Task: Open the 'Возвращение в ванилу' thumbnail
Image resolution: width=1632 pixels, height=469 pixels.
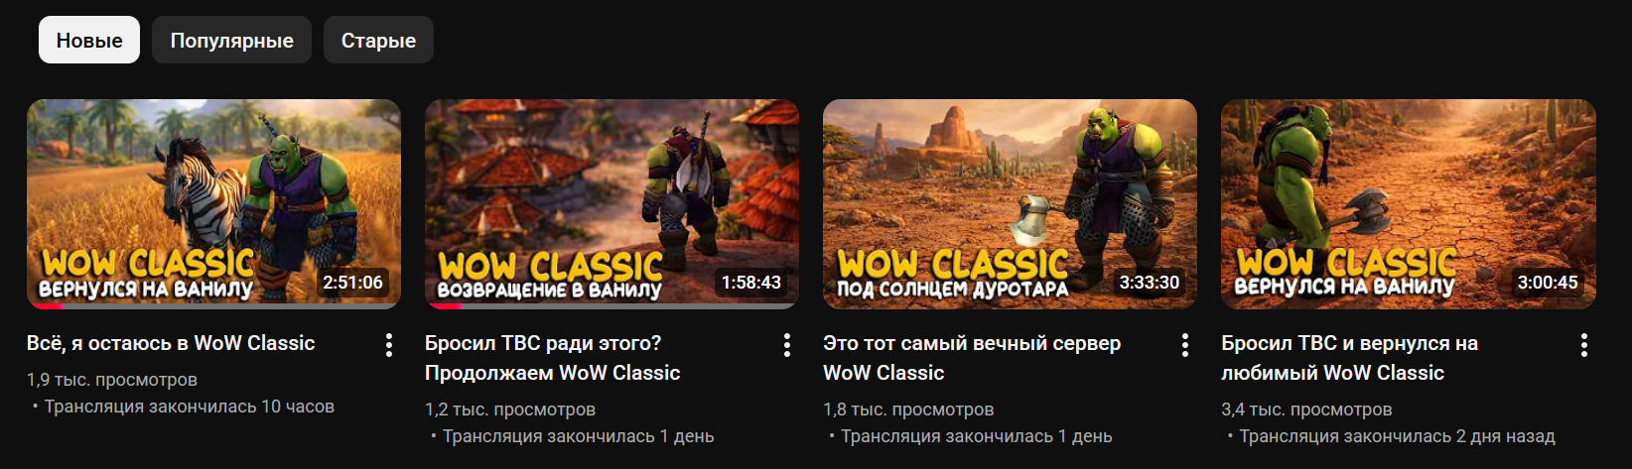Action: pos(612,204)
